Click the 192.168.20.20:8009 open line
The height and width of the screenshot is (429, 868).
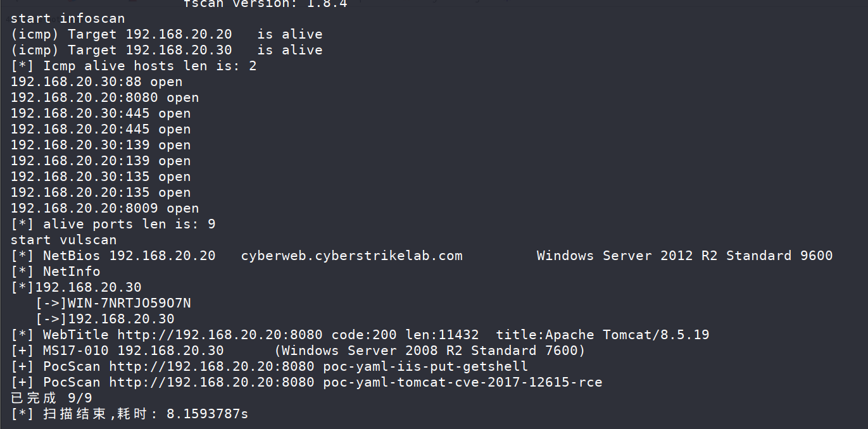[105, 208]
